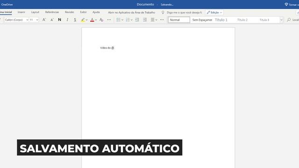Open numbering style arrow
Image resolution: width=299 pixels, height=168 pixels.
[132, 20]
